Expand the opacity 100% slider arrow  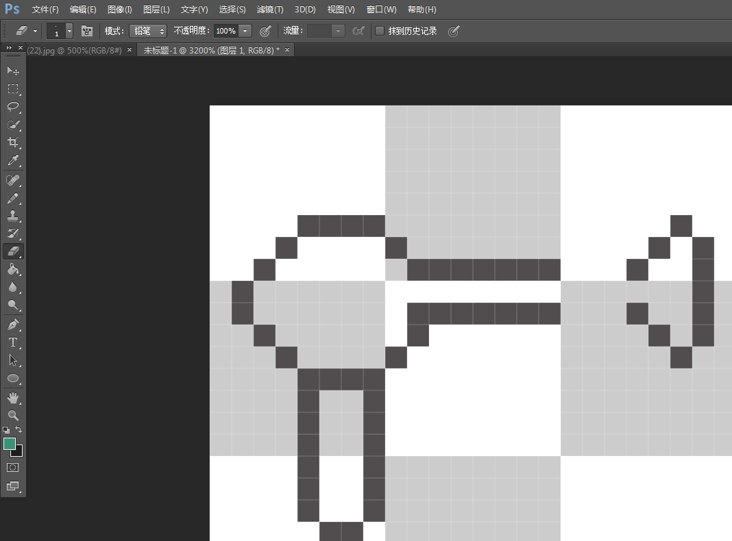[245, 32]
